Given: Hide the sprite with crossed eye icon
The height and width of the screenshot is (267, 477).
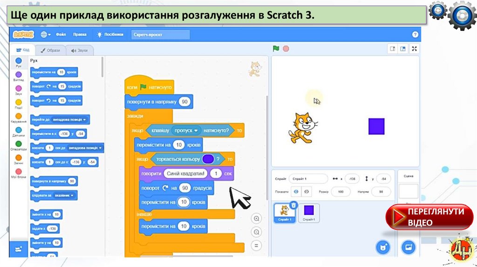Looking at the screenshot, I should [307, 192].
